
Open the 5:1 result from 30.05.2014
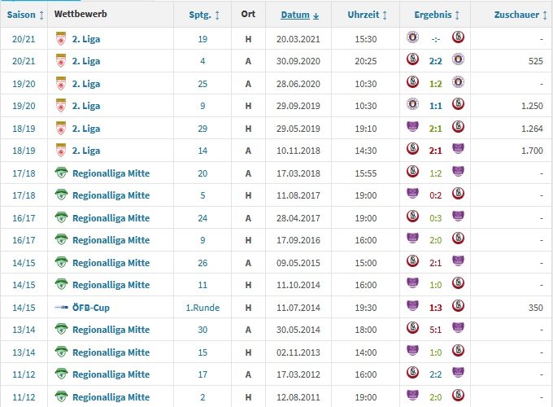(x=436, y=330)
